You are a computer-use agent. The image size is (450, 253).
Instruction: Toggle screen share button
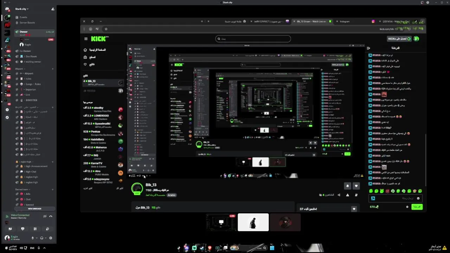point(22,229)
